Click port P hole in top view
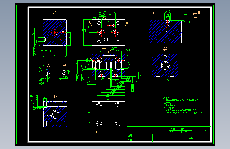The width and height of the screenshot is (230, 149). click(111, 25)
